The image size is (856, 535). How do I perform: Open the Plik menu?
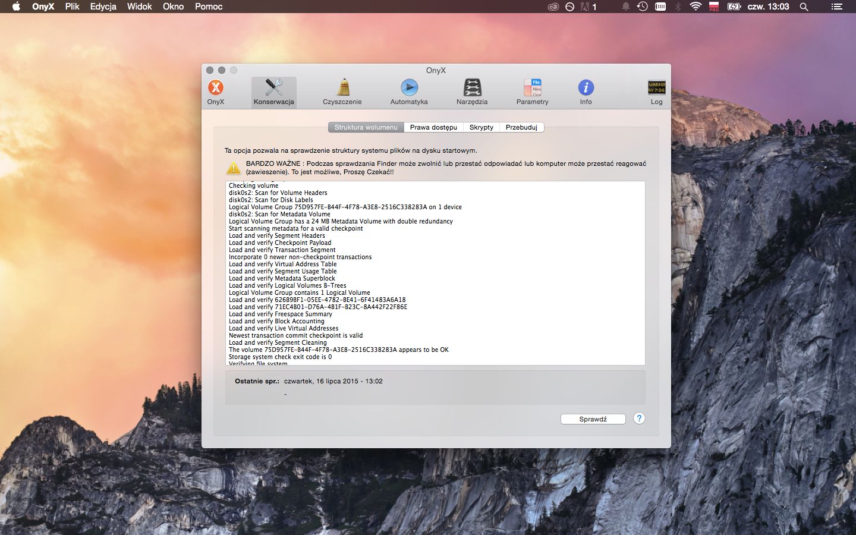tap(72, 7)
